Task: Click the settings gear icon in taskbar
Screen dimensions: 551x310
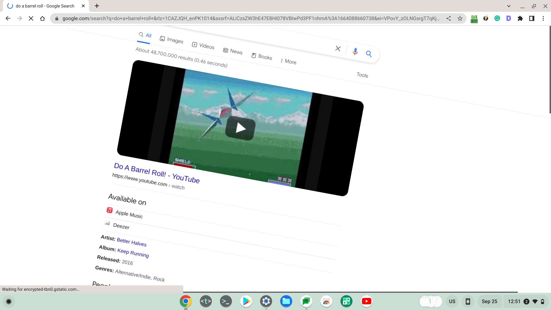Action: [x=266, y=301]
